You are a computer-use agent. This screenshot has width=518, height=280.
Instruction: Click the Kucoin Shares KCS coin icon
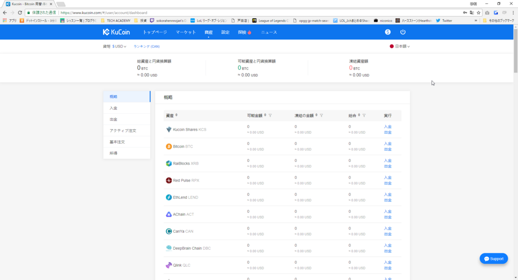(169, 130)
